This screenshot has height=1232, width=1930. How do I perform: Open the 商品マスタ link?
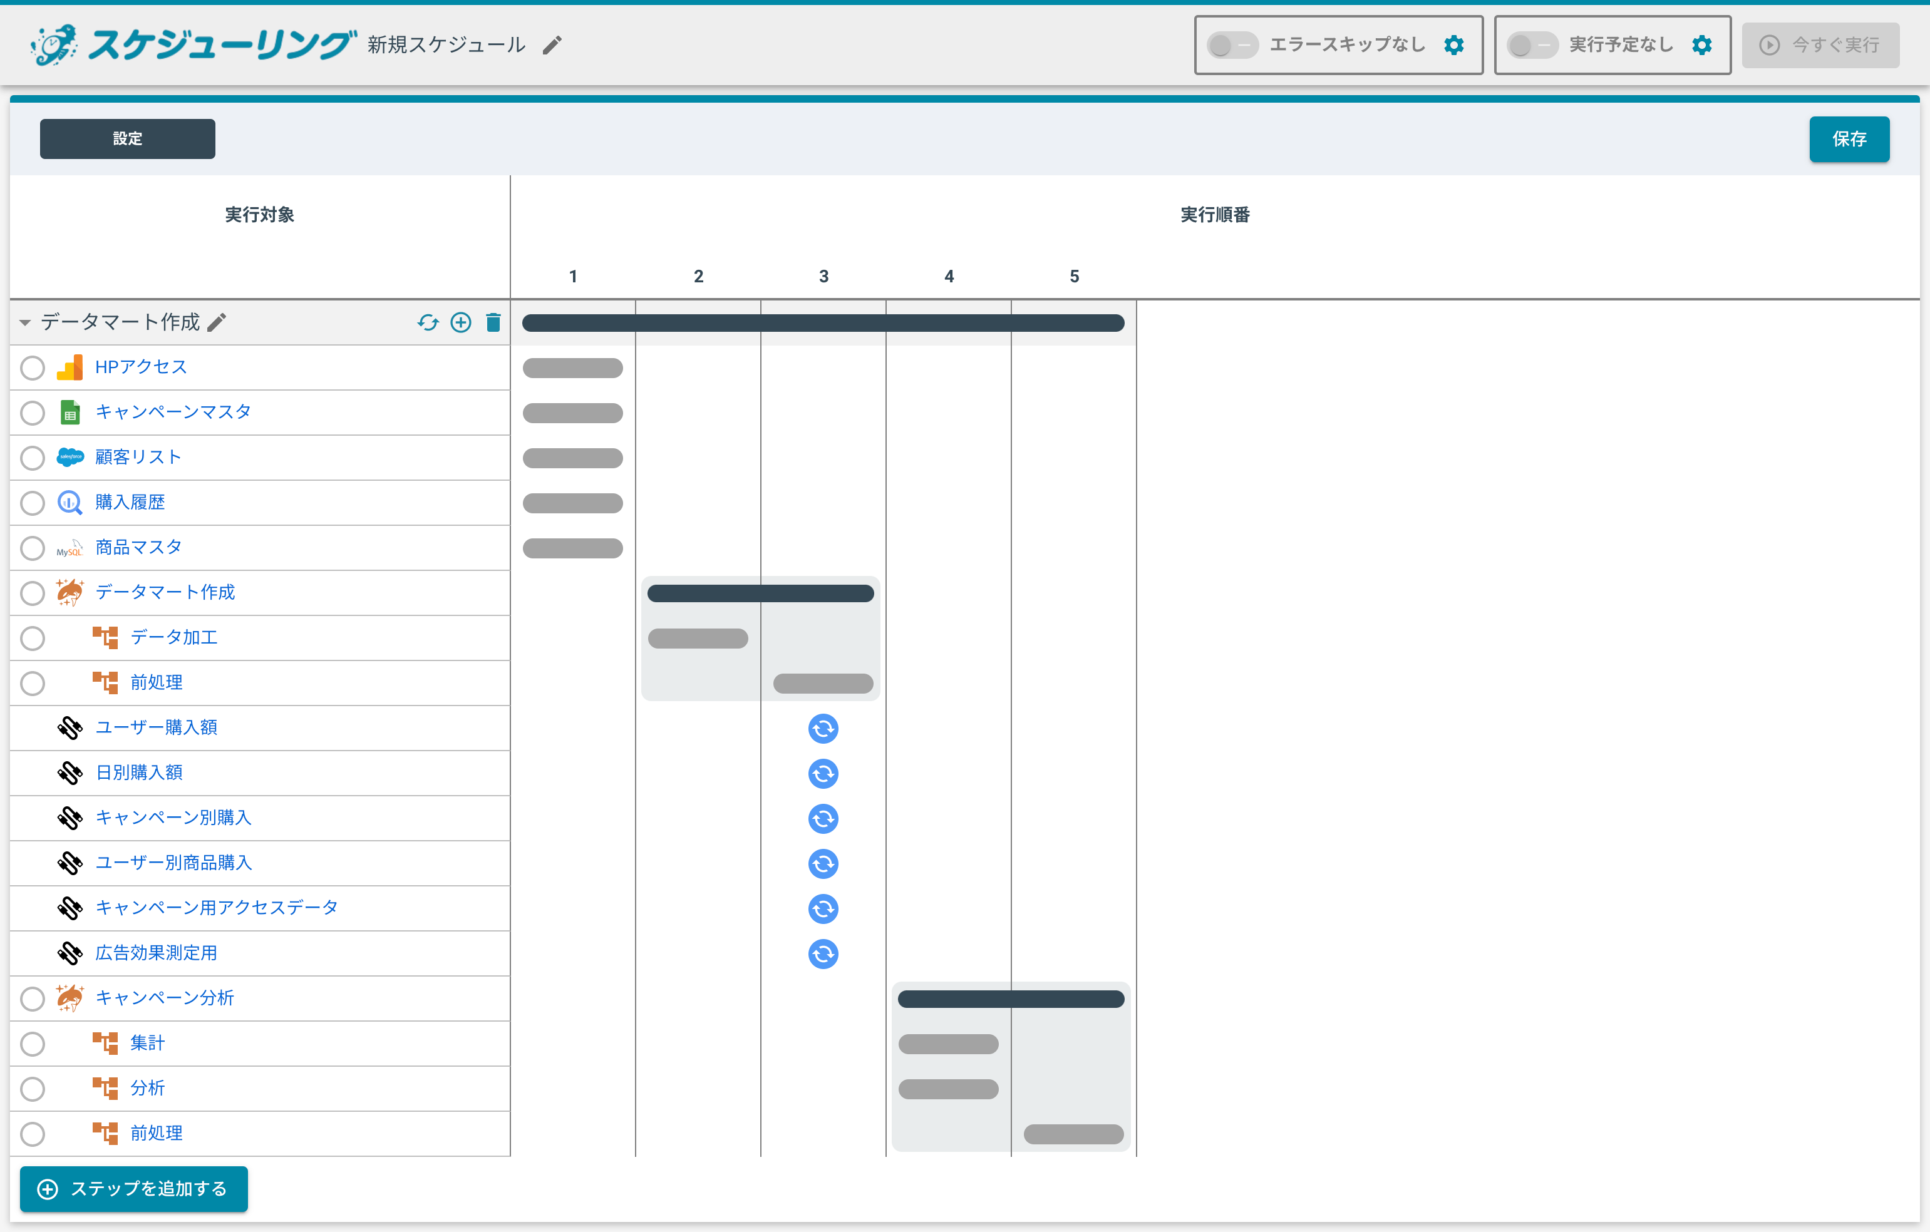(138, 547)
